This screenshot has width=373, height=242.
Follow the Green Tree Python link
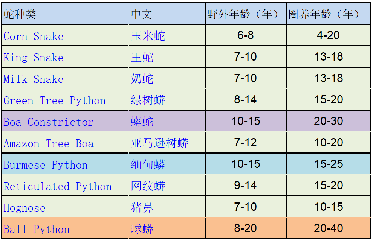[55, 101]
